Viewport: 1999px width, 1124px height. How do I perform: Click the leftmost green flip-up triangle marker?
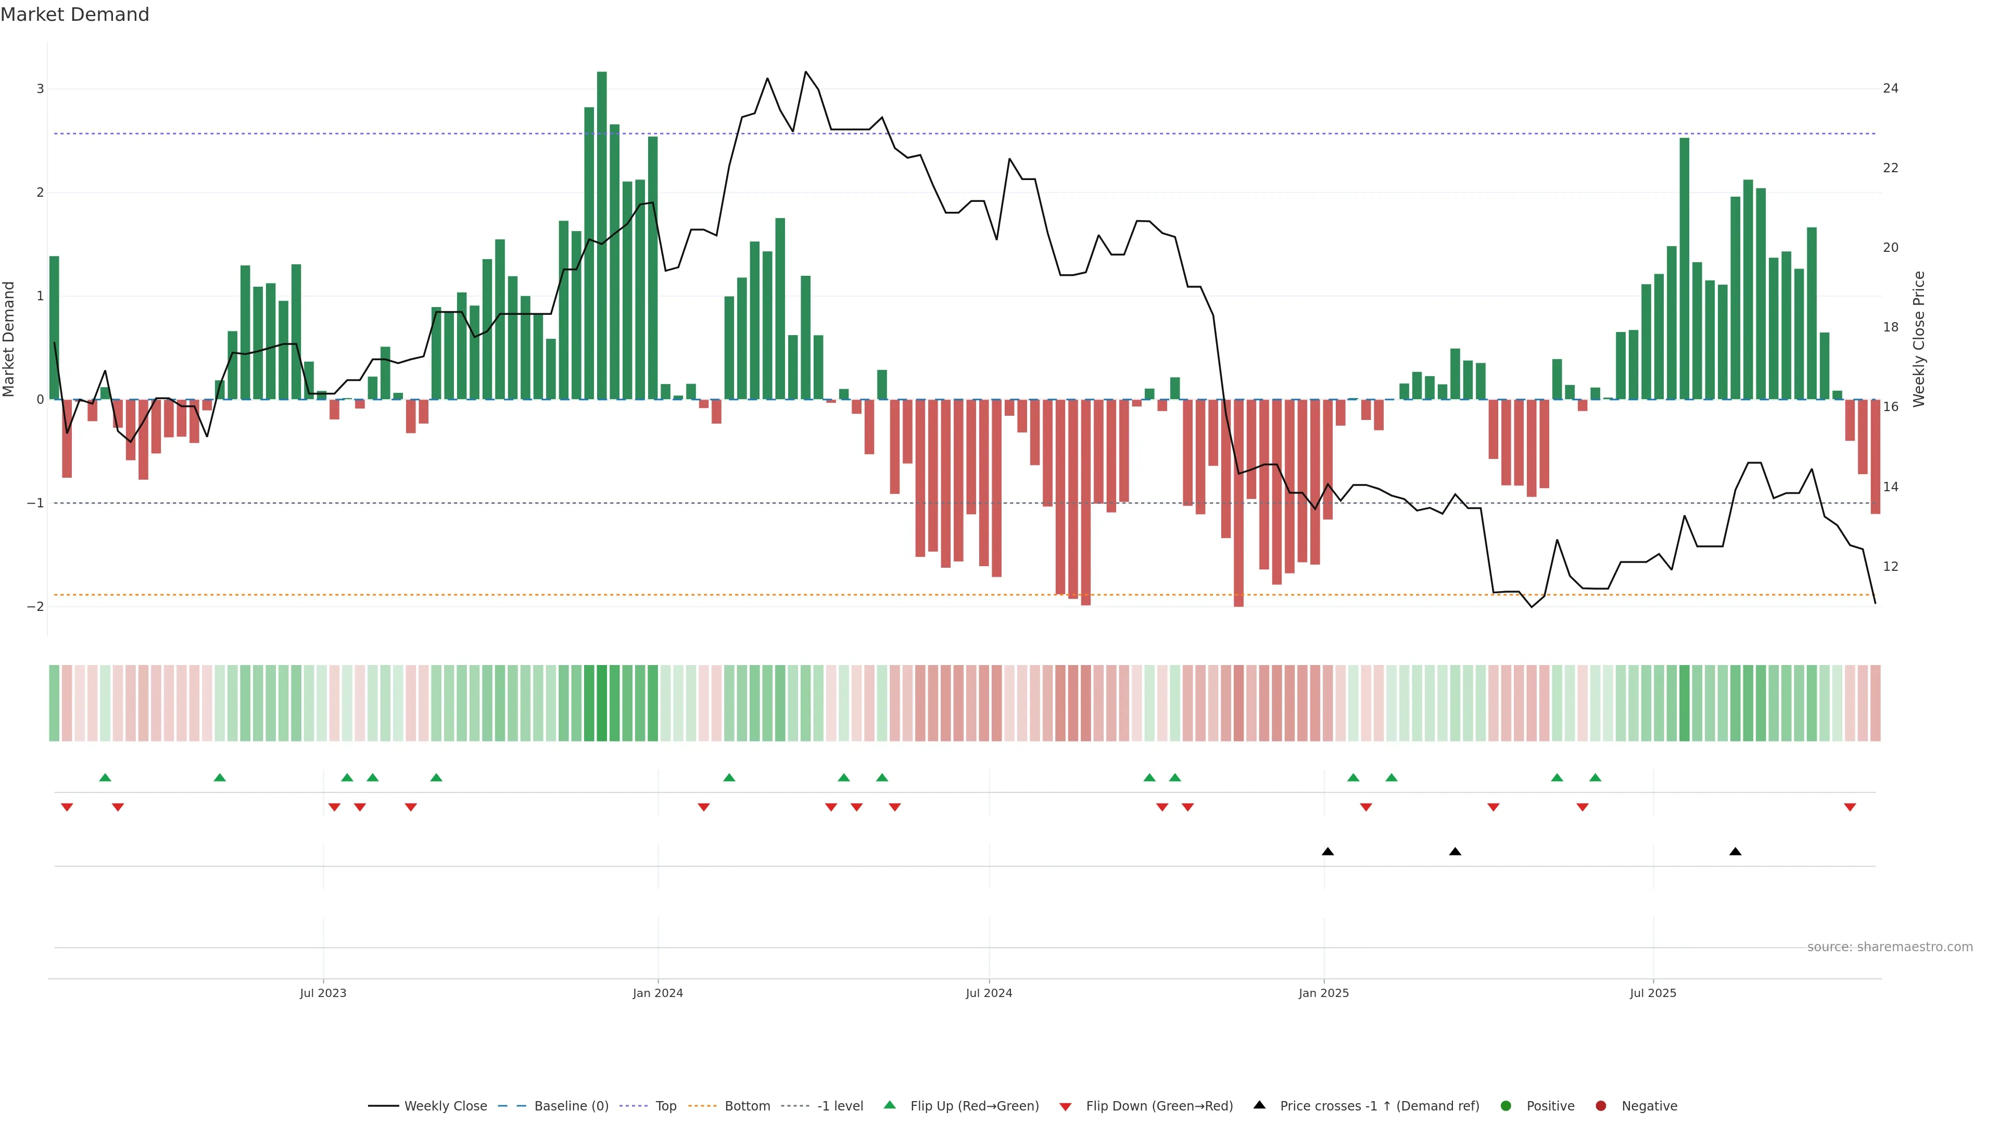(x=106, y=777)
